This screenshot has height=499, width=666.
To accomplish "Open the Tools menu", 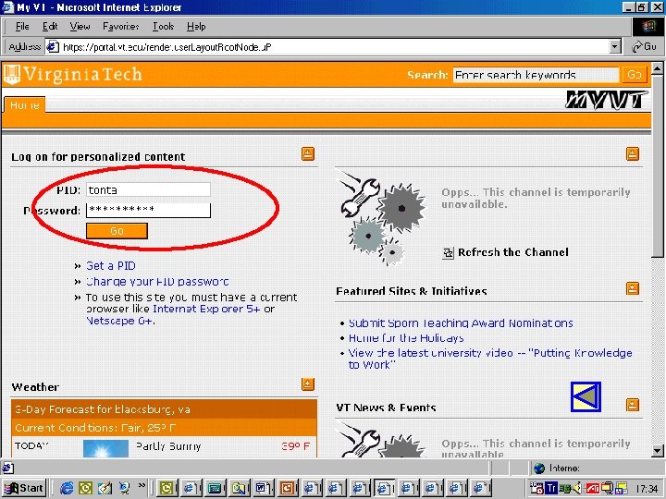I will [163, 26].
